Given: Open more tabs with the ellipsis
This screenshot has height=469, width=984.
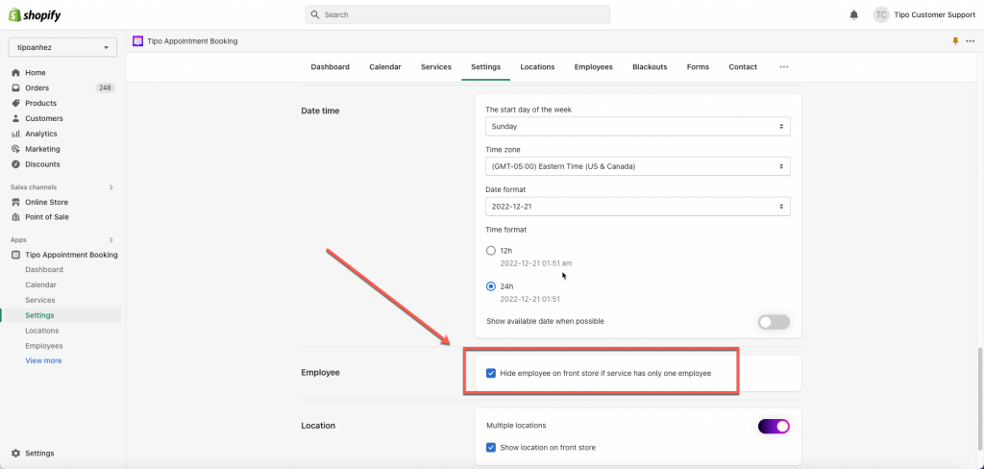Looking at the screenshot, I should click(x=784, y=66).
